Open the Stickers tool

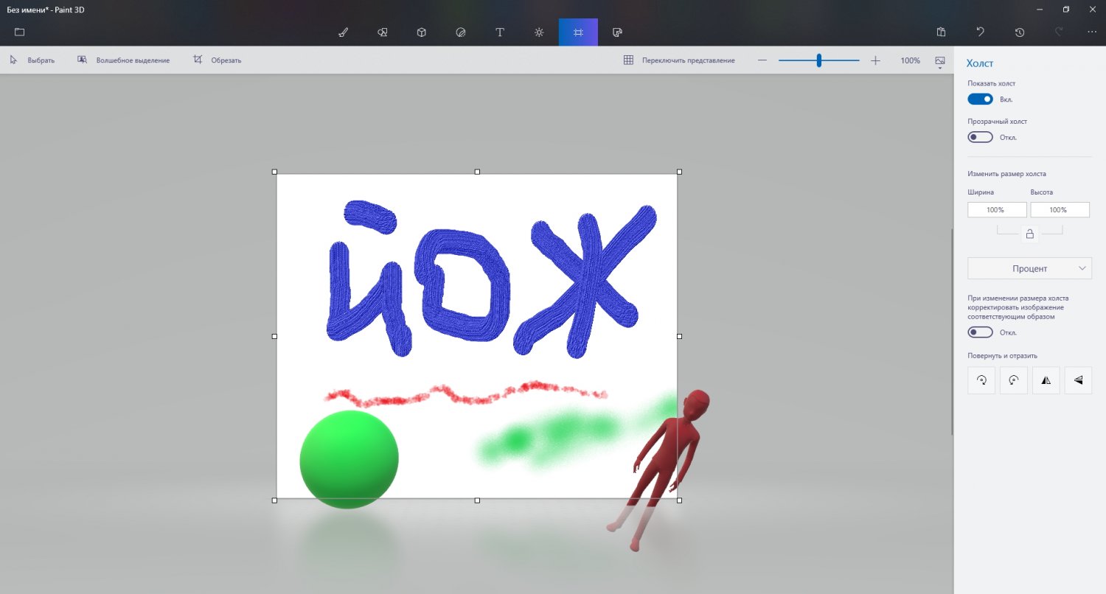tap(461, 32)
